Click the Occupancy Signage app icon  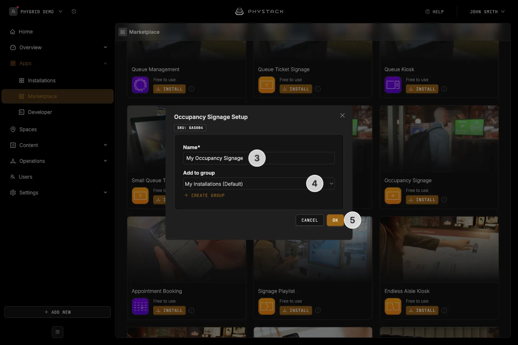tap(393, 195)
